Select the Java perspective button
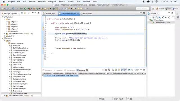This screenshot has height=101, width=180. pos(168,9)
